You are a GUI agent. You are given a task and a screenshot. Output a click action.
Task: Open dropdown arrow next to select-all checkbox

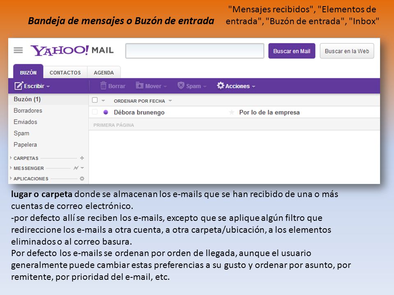pos(103,101)
